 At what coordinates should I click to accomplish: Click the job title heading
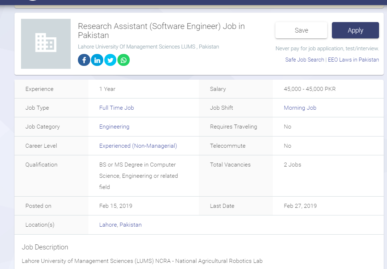(x=161, y=30)
